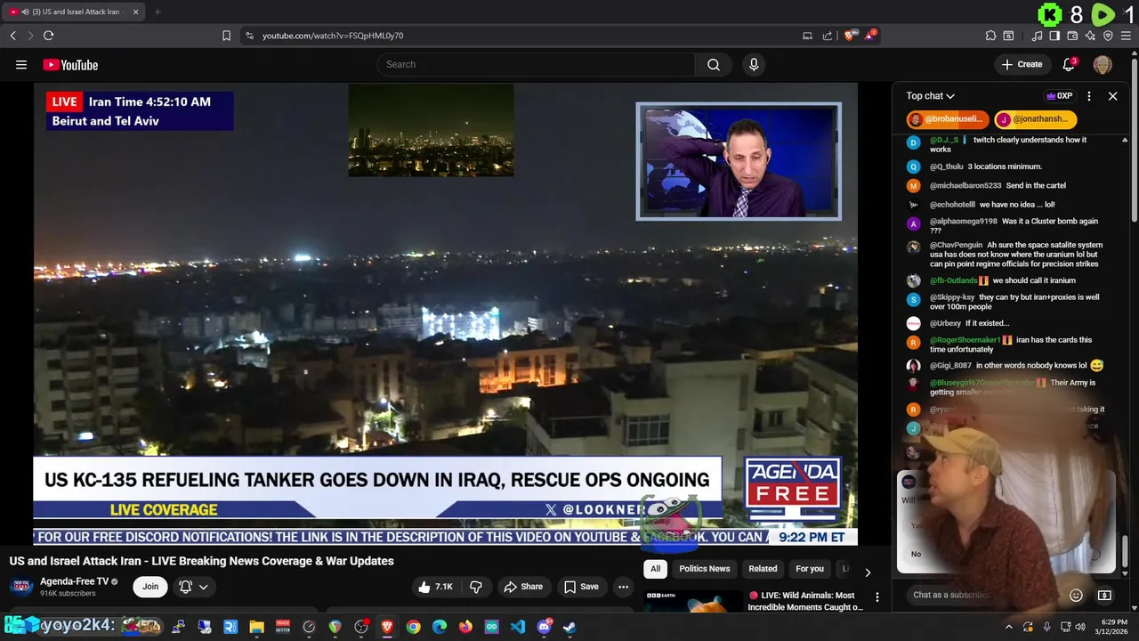Open the chat super chat icon
This screenshot has height=641, width=1139.
[x=1104, y=595]
